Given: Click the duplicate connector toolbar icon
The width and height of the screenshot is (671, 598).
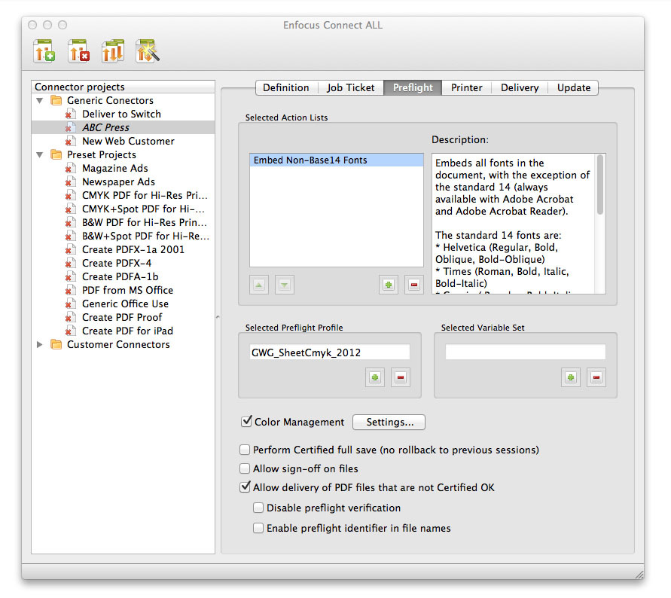Looking at the screenshot, I should [x=113, y=51].
